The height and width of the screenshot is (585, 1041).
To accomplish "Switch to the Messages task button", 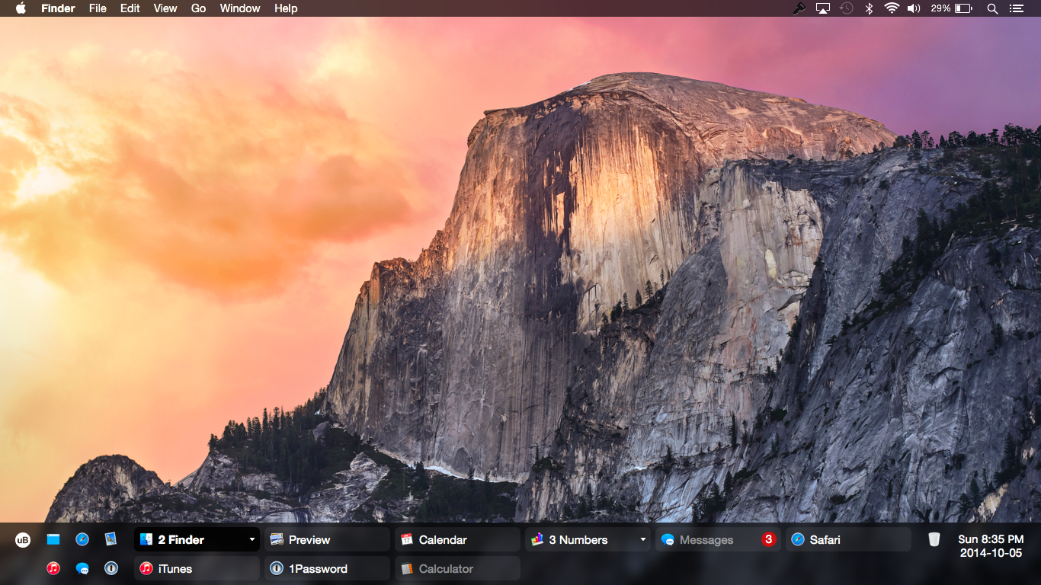I will tap(718, 539).
